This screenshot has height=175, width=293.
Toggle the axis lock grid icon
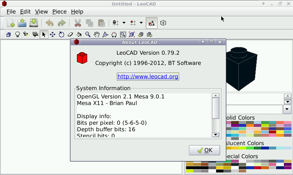tap(116, 23)
